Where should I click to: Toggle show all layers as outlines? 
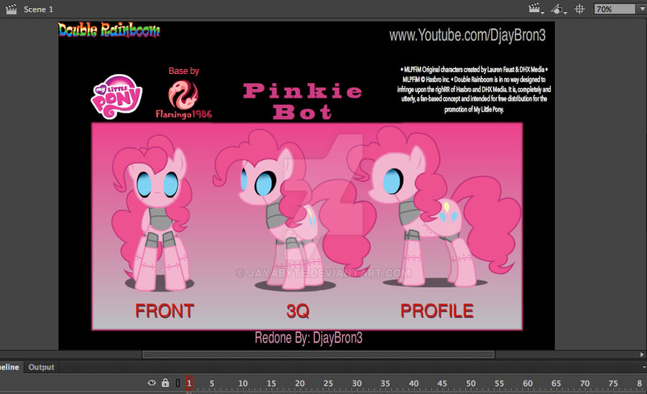point(178,383)
